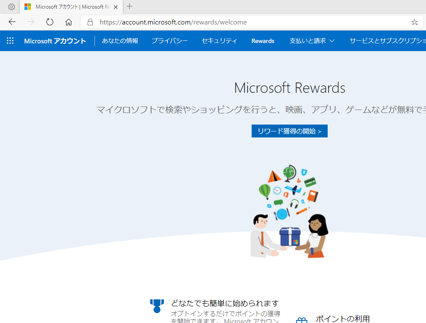Image resolution: width=426 pixels, height=323 pixels.
Task: Open the Microsoft app launcher grid
Action: [10, 41]
